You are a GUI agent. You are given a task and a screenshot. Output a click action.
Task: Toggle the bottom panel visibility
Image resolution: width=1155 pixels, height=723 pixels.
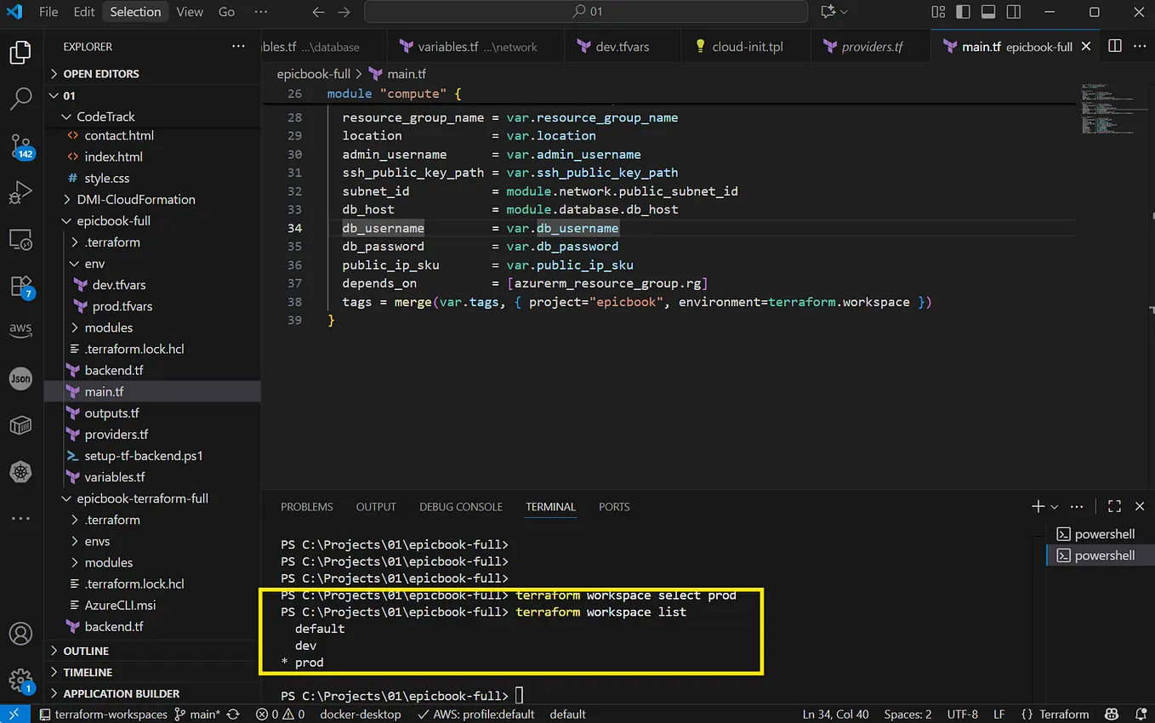point(987,12)
